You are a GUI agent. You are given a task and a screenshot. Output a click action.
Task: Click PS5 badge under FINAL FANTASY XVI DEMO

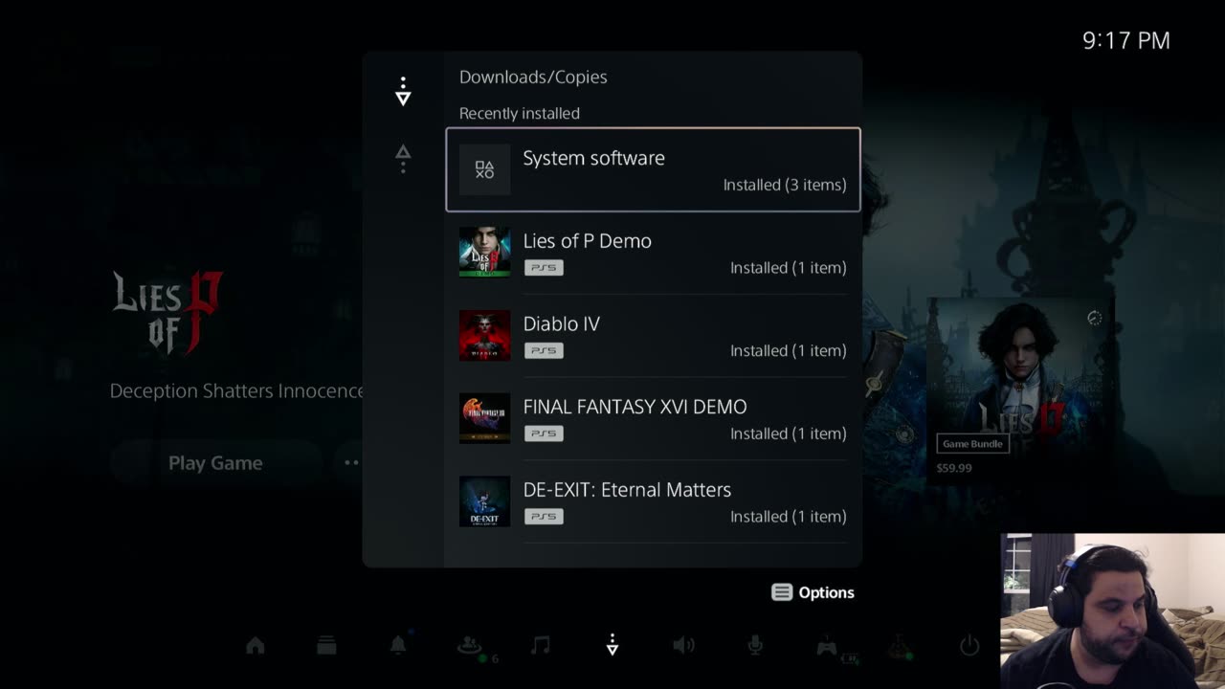[x=544, y=433]
